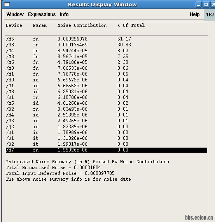Click the % Of Total column header

click(131, 25)
